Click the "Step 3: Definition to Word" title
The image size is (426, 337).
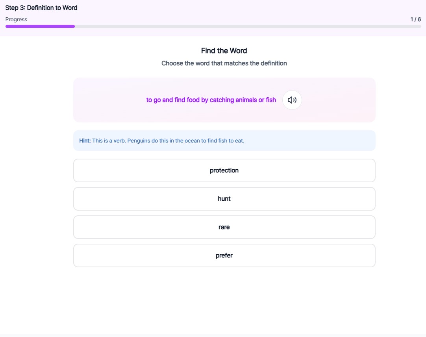pos(41,7)
